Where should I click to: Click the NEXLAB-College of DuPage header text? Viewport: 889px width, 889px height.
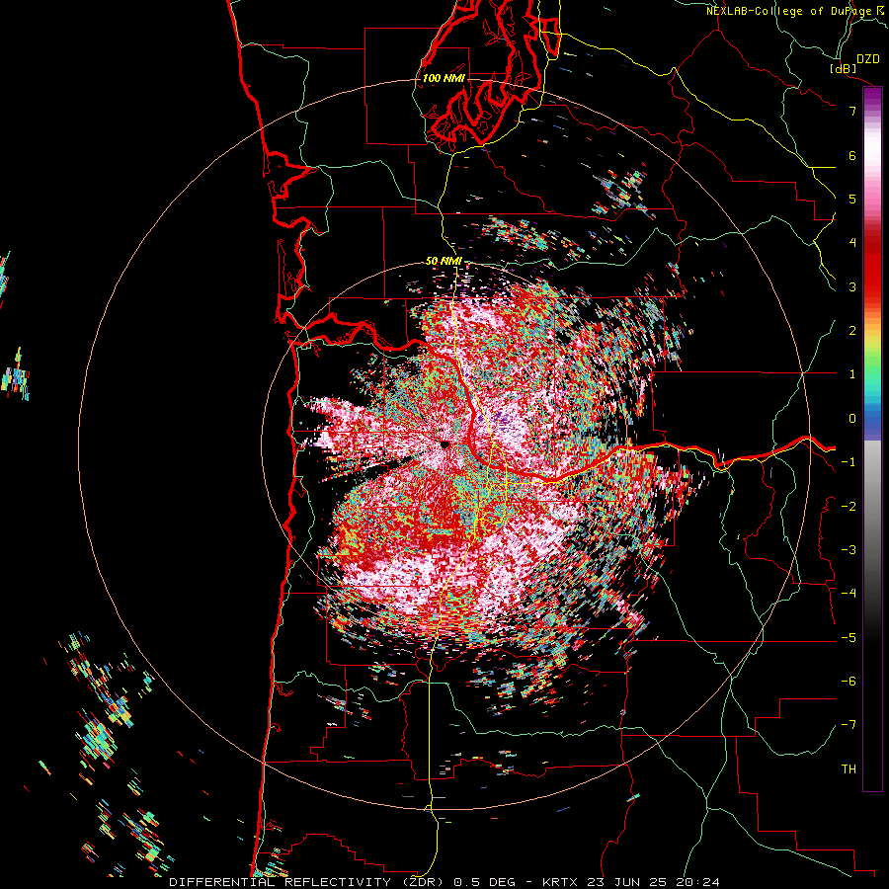[x=794, y=11]
